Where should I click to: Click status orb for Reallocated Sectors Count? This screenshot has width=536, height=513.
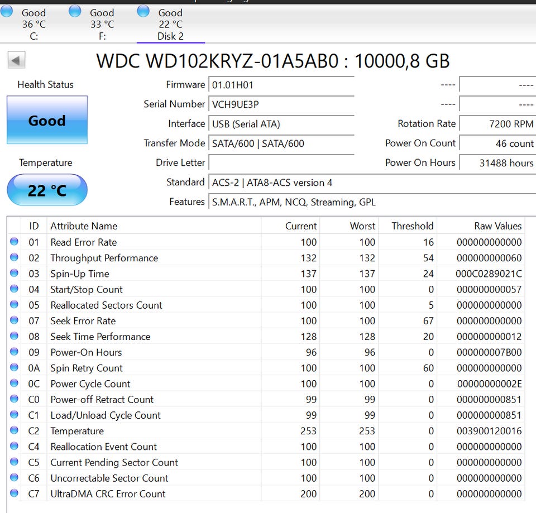pos(14,304)
